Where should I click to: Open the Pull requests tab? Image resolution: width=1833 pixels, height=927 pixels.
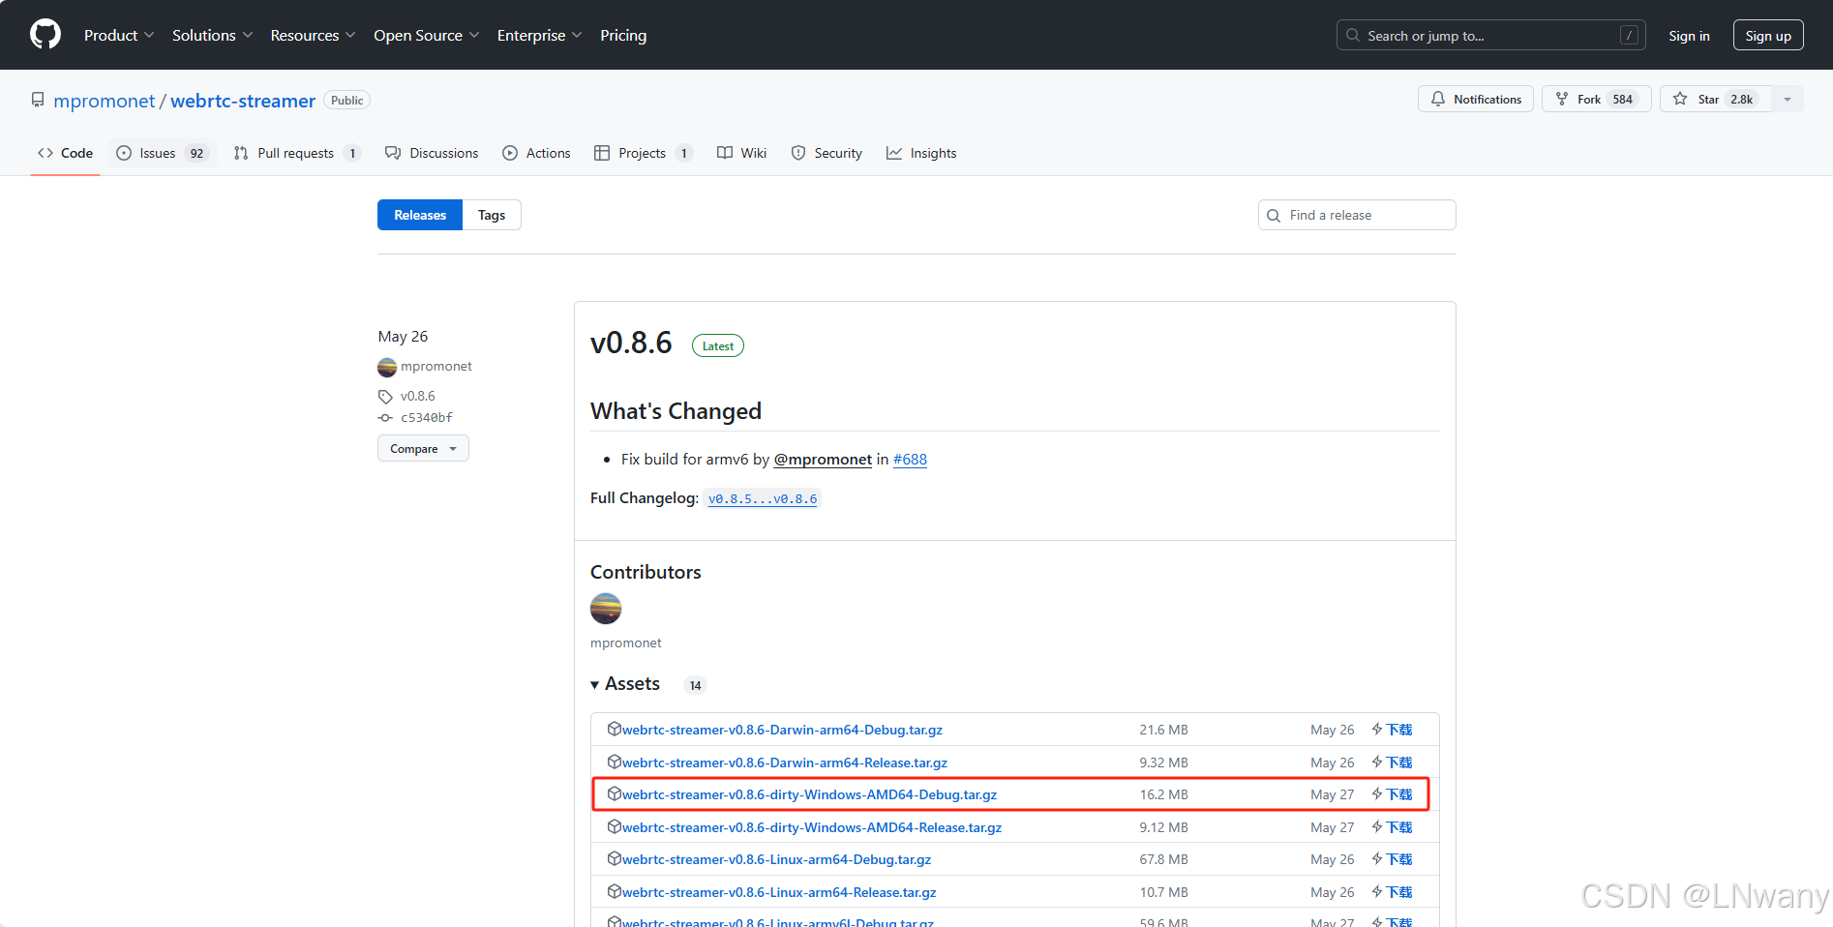[x=297, y=153]
